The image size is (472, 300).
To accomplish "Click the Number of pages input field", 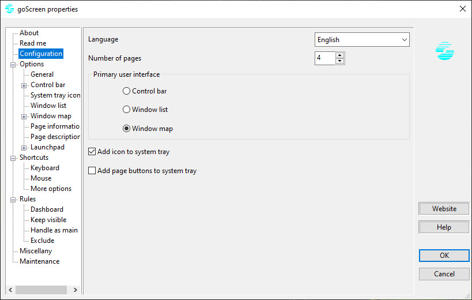I will click(x=325, y=58).
